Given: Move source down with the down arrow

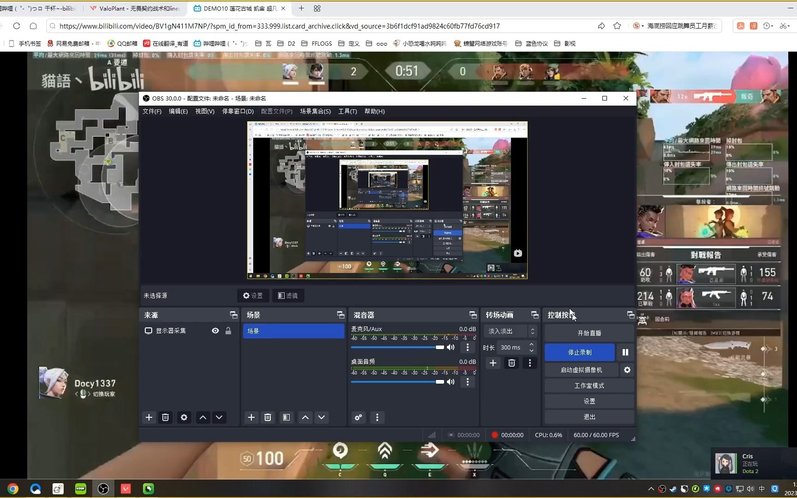Looking at the screenshot, I should click(x=219, y=417).
